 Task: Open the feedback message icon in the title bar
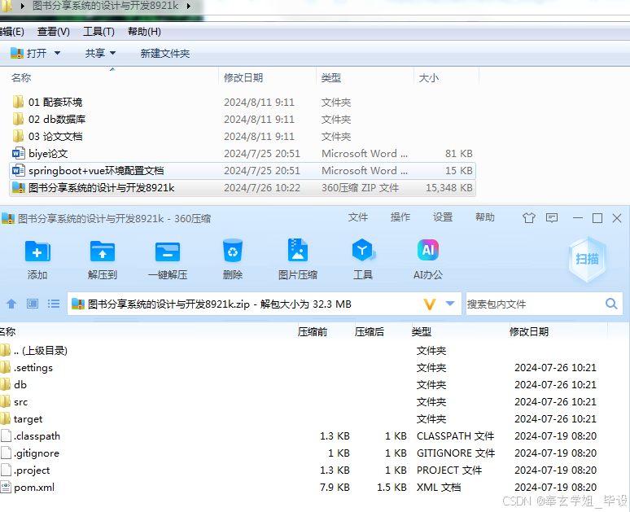coord(552,218)
